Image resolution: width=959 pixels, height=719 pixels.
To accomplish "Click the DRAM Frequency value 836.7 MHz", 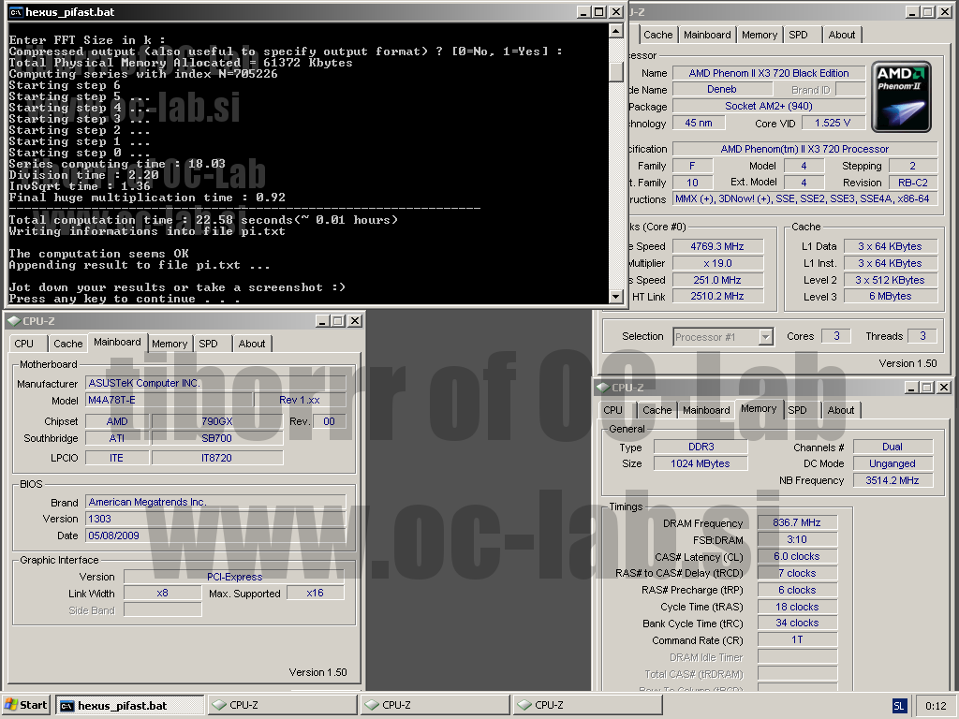I will [x=797, y=522].
